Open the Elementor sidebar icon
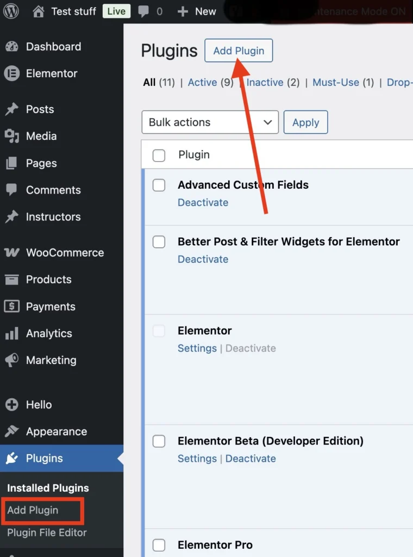The width and height of the screenshot is (413, 557). (11, 73)
